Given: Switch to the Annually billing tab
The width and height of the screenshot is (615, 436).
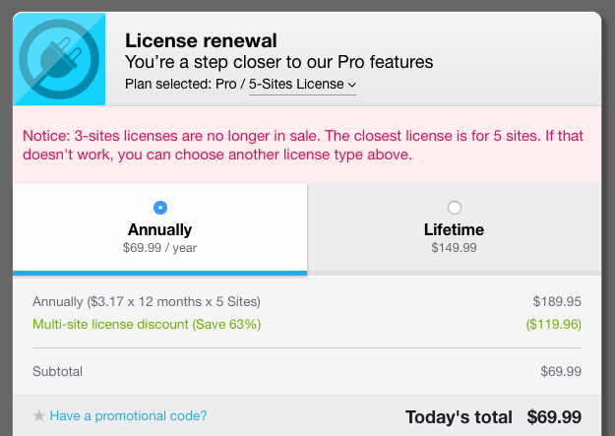Looking at the screenshot, I should click(x=160, y=229).
